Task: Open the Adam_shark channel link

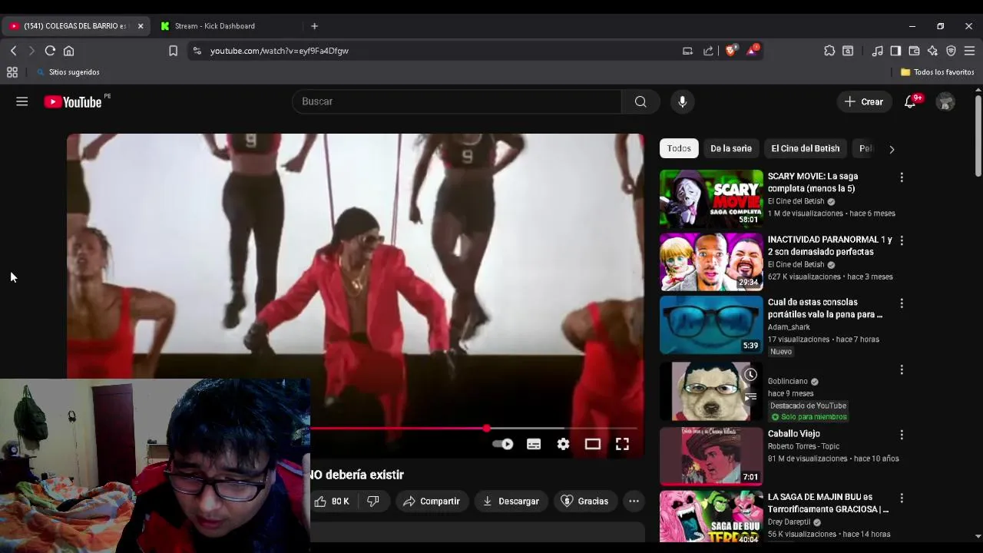Action: point(789,327)
